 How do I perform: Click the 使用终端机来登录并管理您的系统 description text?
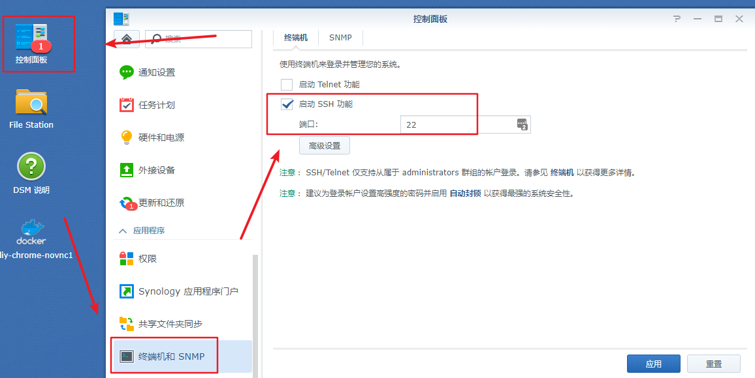[340, 64]
